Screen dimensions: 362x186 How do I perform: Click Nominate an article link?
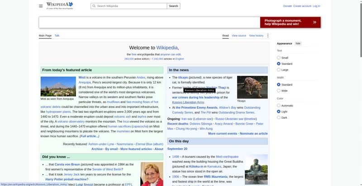point(254,134)
